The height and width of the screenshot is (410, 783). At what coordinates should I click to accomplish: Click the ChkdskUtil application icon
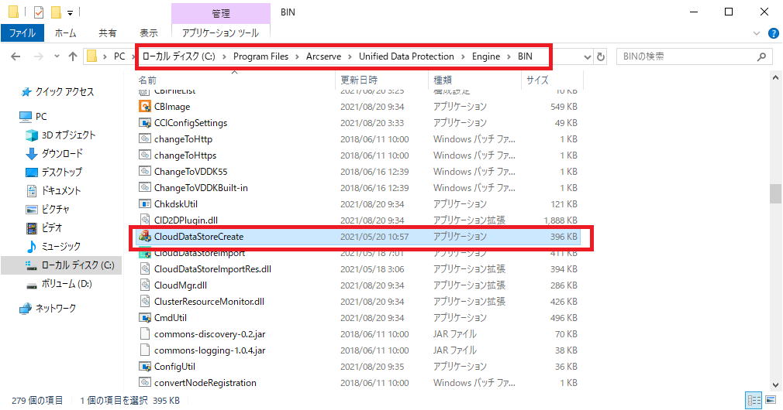(145, 204)
